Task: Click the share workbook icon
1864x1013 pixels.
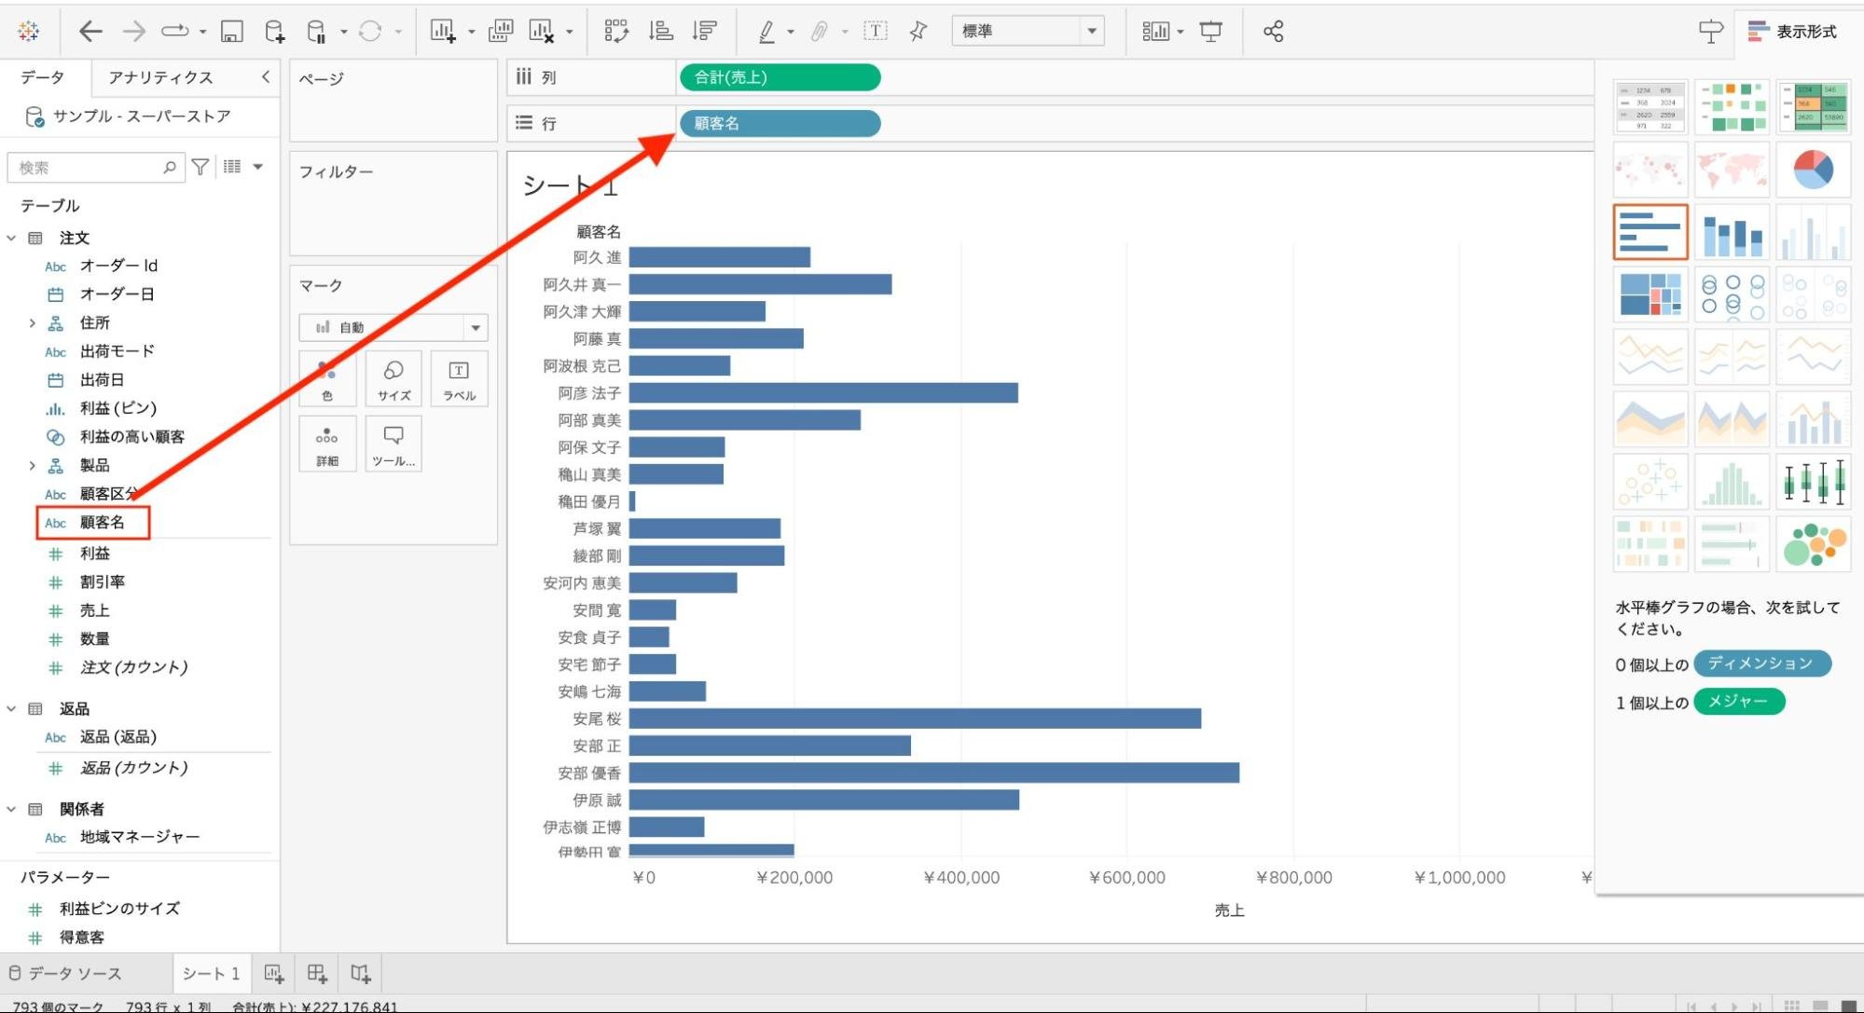Action: pos(1273,32)
